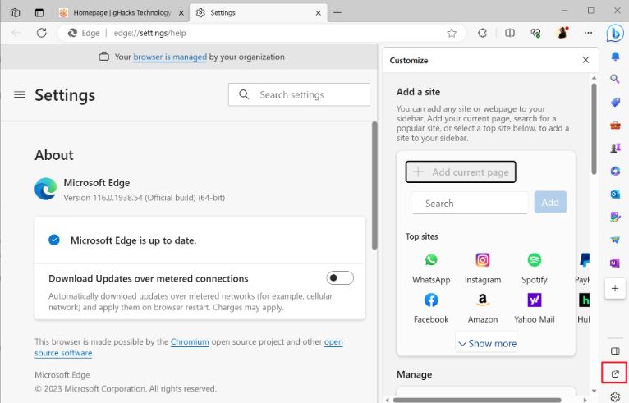The image size is (629, 403).
Task: Open Browser essentials heart icon
Action: click(x=535, y=33)
